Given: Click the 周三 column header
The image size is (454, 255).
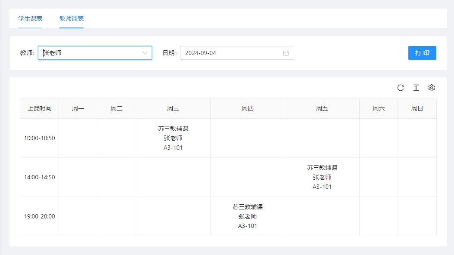Looking at the screenshot, I should (x=173, y=108).
